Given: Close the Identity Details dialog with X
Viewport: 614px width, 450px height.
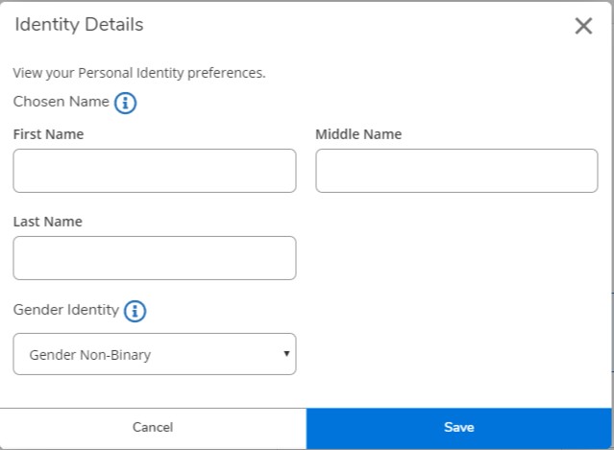Looking at the screenshot, I should coord(583,26).
